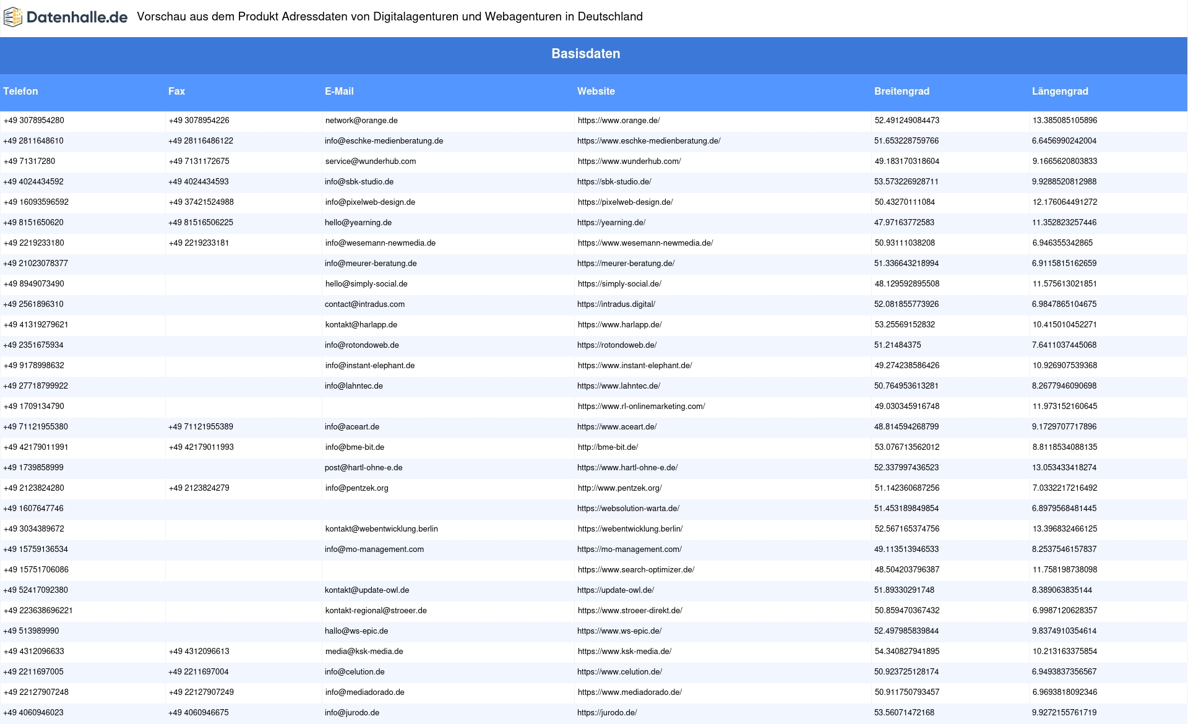Open the Datenhalle.de brand name link
This screenshot has height=724, width=1188.
tap(77, 17)
